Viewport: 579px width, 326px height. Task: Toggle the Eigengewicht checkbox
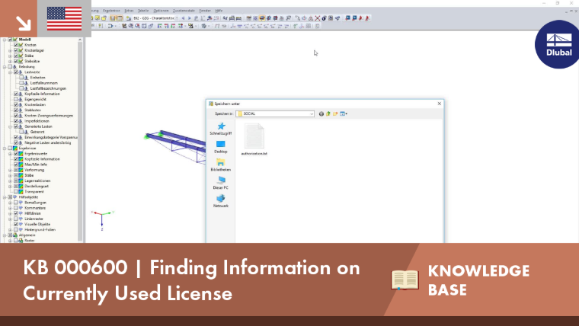(16, 99)
